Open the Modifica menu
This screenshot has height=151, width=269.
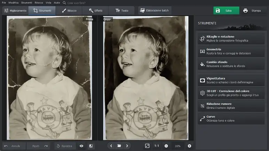pos(13,3)
